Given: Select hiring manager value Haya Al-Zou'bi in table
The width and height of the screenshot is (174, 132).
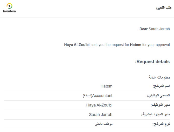Looking at the screenshot, I should [x=99, y=105].
